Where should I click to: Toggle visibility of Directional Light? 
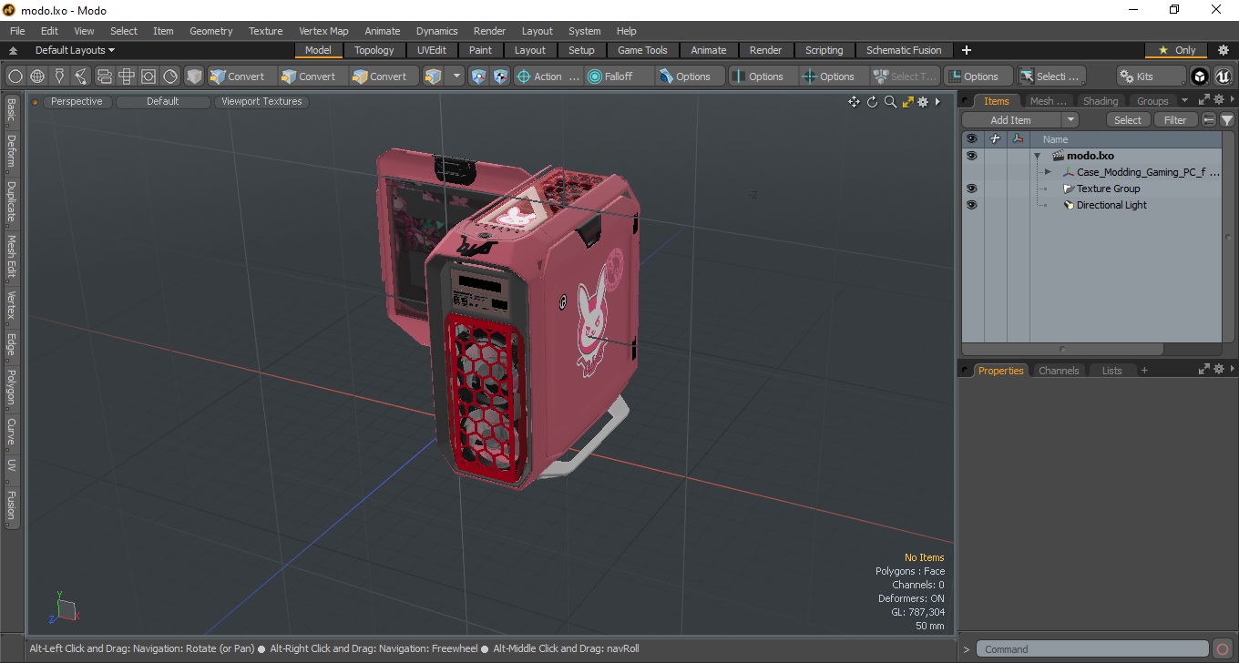tap(971, 205)
